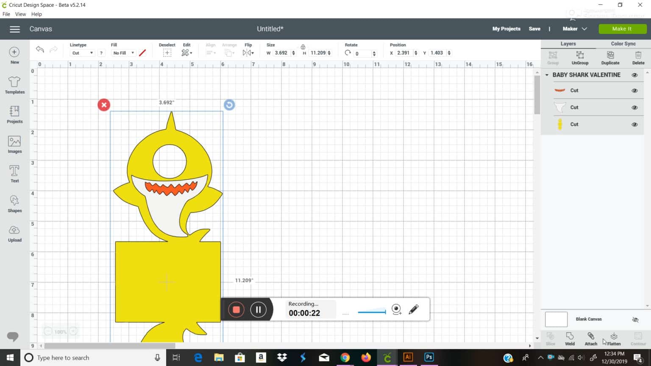Click the Redo arrow
Image resolution: width=651 pixels, height=366 pixels.
[x=53, y=50]
